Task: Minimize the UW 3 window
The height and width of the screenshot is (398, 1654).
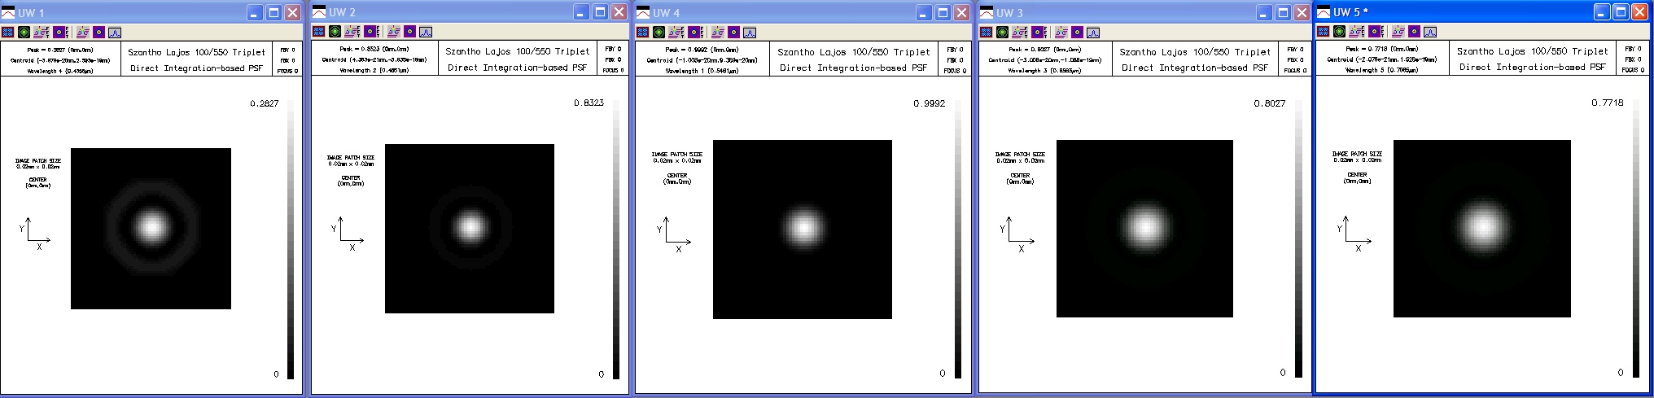Action: tap(1264, 12)
